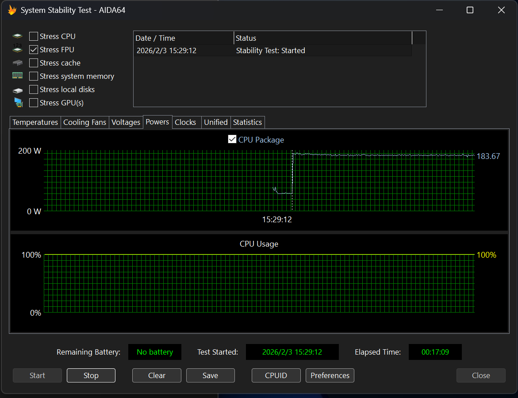This screenshot has height=398, width=518.
Task: Click the GPU monitor icon beside Stress GPU(s)
Action: coord(18,103)
